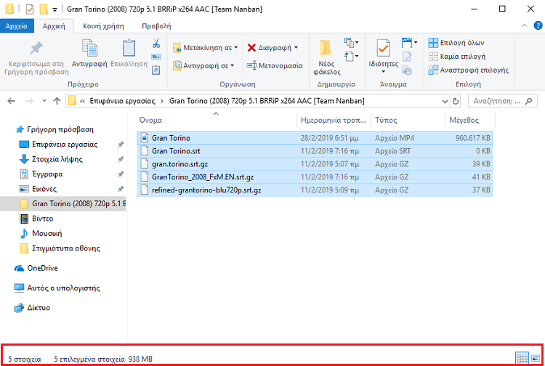This screenshot has width=545, height=366.
Task: Click Quick Access toolbar properties checkmark icon
Action: click(30, 9)
